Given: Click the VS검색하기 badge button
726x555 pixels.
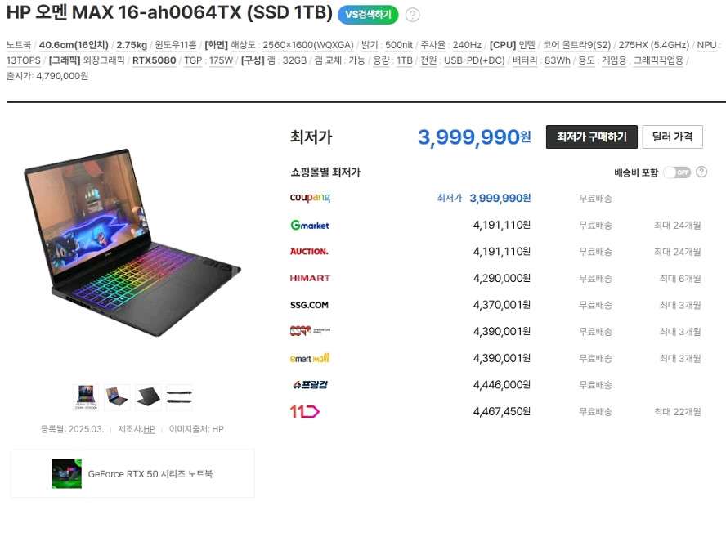Looking at the screenshot, I should tap(368, 15).
